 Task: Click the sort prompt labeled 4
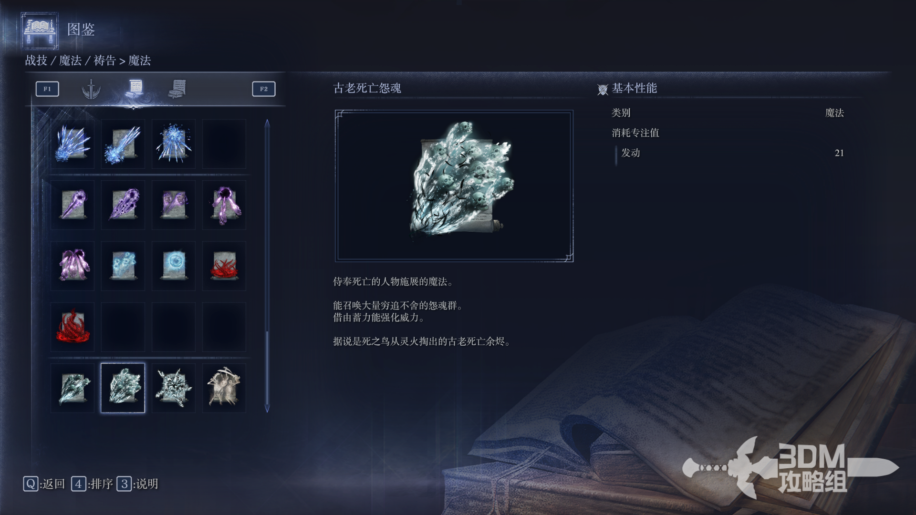point(92,484)
